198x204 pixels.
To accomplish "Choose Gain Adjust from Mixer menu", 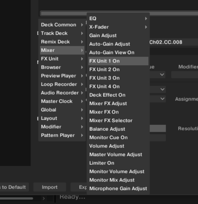I will tap(118, 35).
